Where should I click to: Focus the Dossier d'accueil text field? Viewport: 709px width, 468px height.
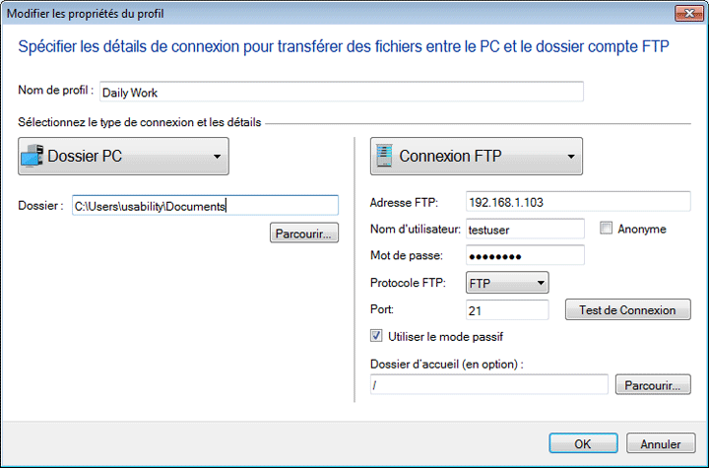click(488, 384)
